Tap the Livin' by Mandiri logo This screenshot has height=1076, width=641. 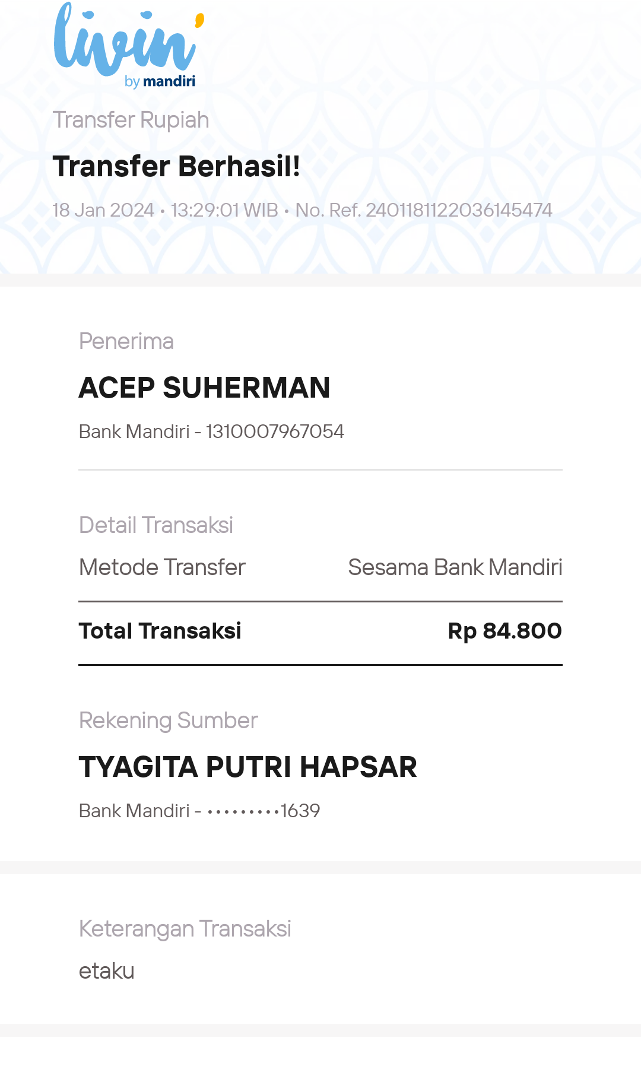tap(129, 46)
